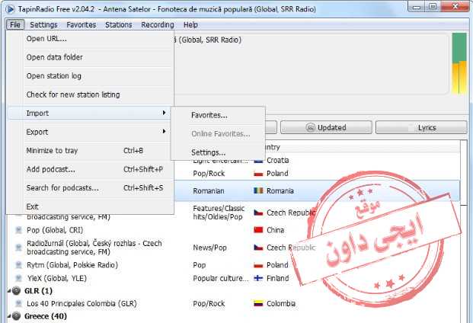The height and width of the screenshot is (323, 473).
Task: Select Rytm (Global, Polskie Radio) station
Action: 72,265
